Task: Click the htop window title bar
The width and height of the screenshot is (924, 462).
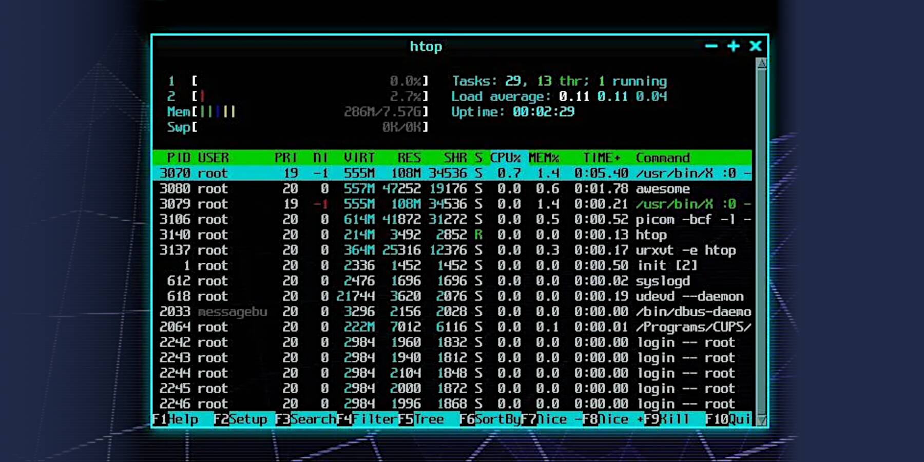Action: [x=426, y=46]
